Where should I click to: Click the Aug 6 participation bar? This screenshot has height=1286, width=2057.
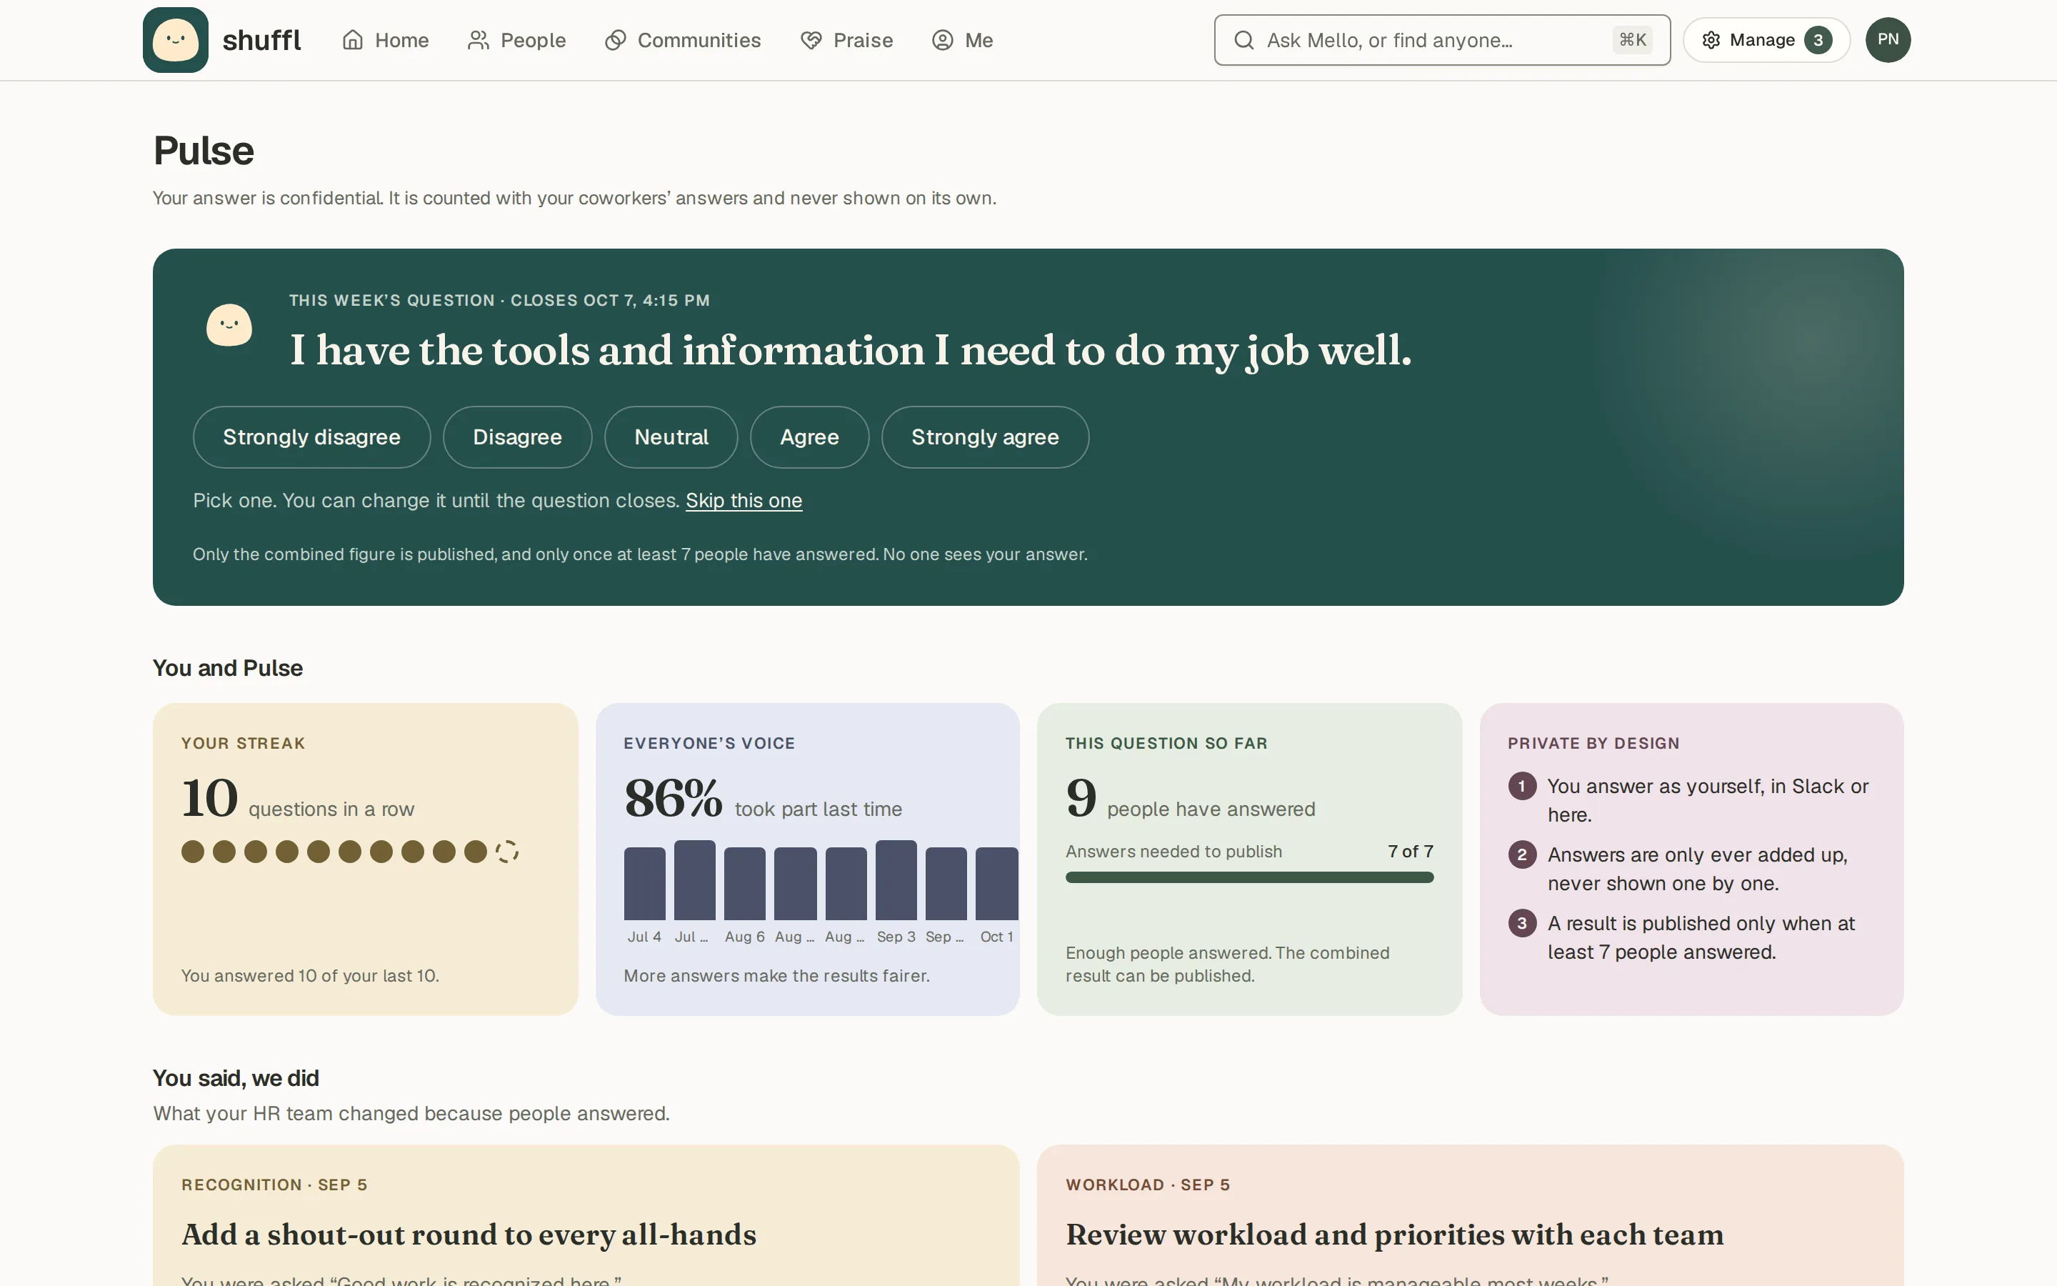[x=745, y=884]
